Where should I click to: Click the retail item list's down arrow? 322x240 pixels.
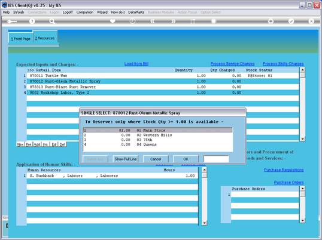point(302,139)
